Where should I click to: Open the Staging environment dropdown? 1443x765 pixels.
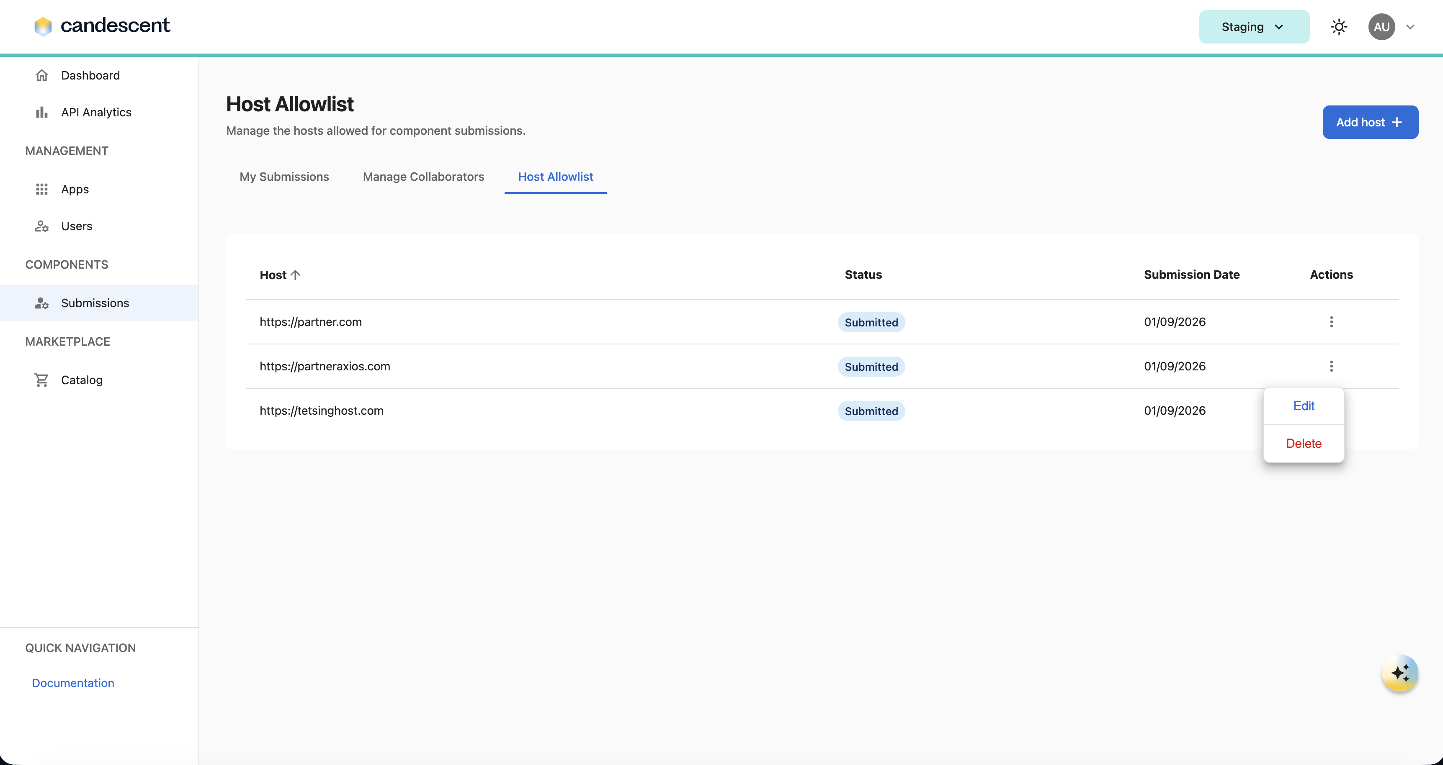coord(1254,27)
